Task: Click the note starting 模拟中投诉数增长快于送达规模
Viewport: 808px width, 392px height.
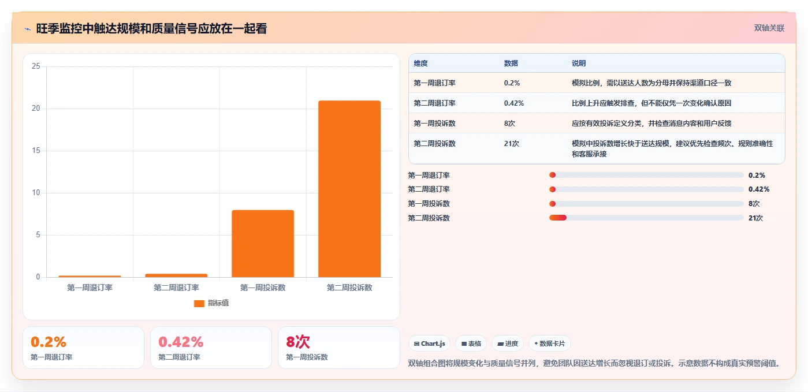Action: 672,149
